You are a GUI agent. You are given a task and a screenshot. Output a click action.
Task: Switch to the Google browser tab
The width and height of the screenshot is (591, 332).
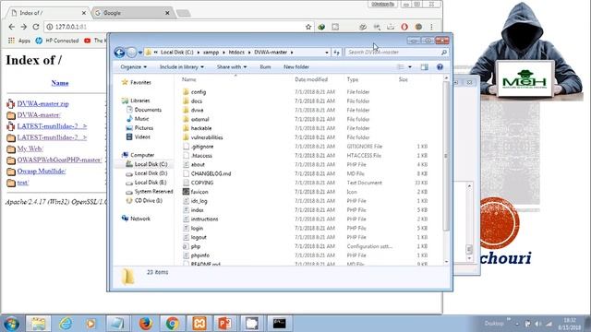132,13
